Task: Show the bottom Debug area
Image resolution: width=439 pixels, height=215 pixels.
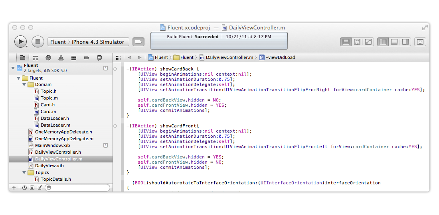Action: click(394, 42)
